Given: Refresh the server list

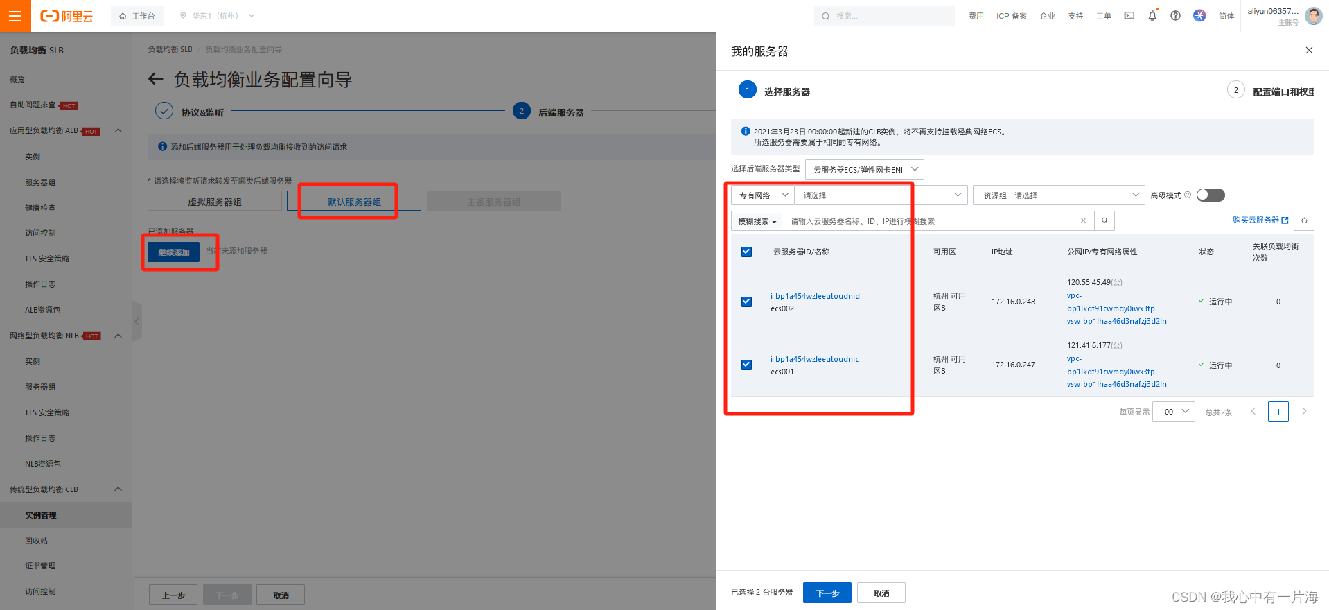Looking at the screenshot, I should pos(1304,220).
